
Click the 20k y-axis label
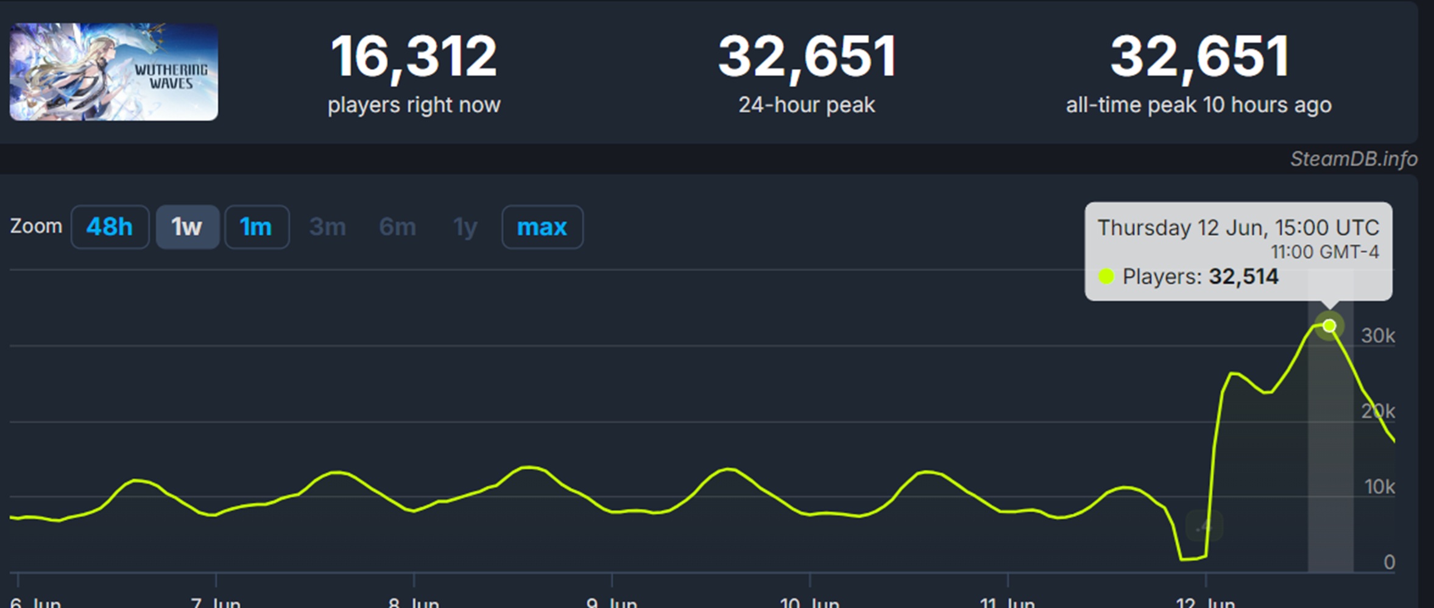pos(1378,412)
